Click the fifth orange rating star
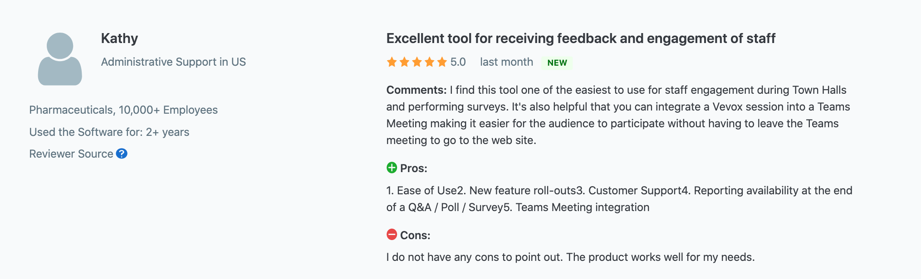 point(442,62)
